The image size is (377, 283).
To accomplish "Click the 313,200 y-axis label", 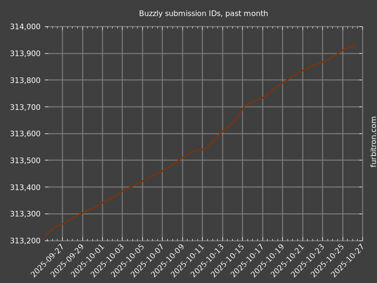I will [x=25, y=241].
